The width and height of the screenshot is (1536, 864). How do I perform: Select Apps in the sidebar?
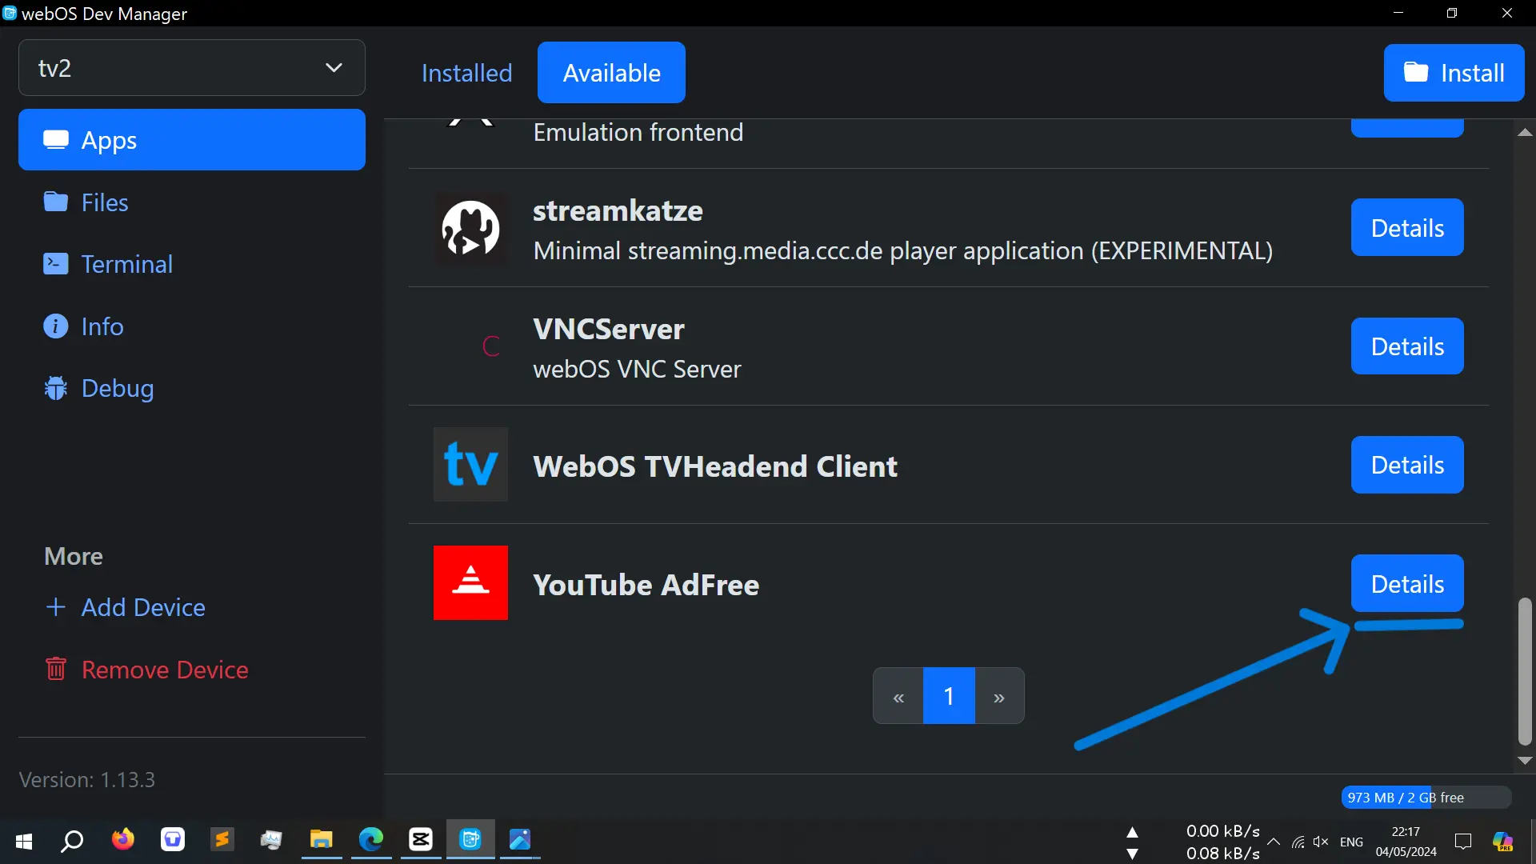point(192,140)
